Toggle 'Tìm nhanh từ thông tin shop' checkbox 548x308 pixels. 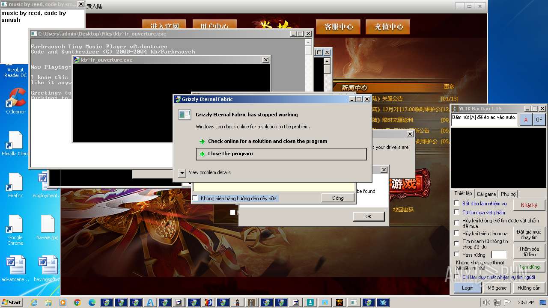click(x=456, y=243)
